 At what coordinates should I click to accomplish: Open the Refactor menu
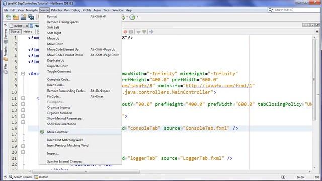click(x=56, y=10)
